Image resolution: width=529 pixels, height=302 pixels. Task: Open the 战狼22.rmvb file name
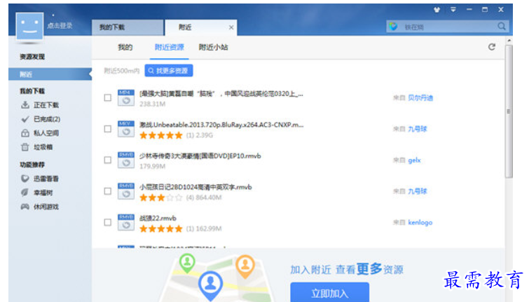pos(158,219)
